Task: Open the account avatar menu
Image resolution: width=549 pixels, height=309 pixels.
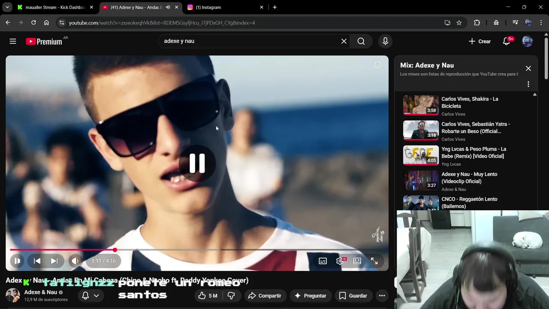Action: pos(527,41)
